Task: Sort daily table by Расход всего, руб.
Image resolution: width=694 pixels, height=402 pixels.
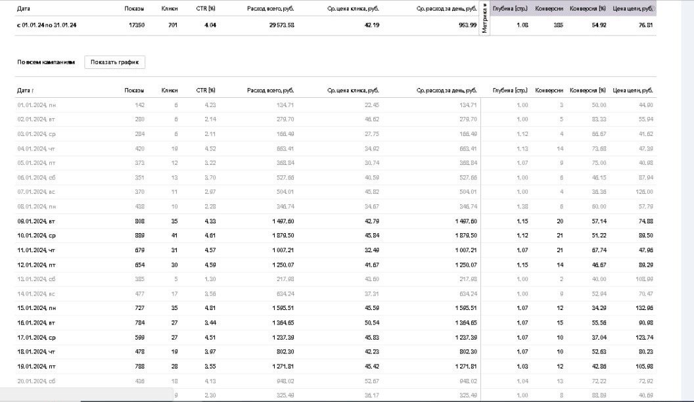Action: (270, 90)
